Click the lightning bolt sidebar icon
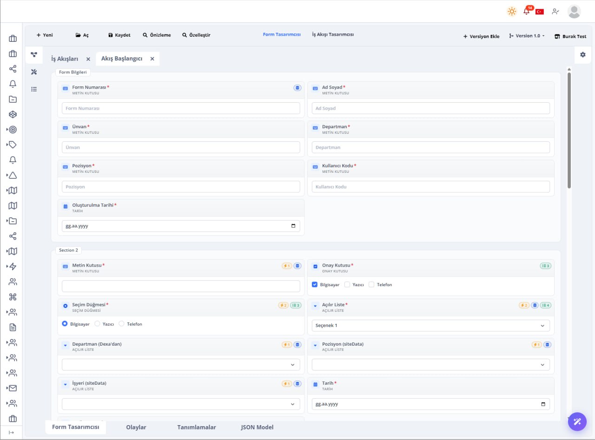Viewport: 595px width, 440px height. pyautogui.click(x=13, y=266)
